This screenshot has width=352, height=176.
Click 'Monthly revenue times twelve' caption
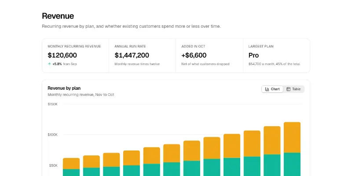137,64
